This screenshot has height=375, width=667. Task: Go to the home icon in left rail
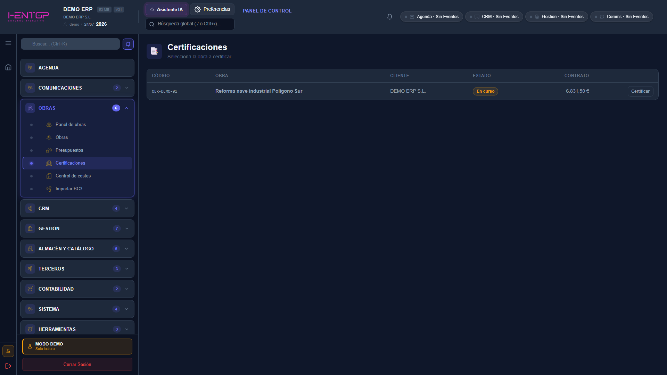point(8,67)
